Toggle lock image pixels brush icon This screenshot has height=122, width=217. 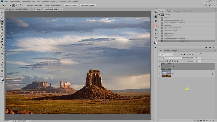tap(170, 61)
